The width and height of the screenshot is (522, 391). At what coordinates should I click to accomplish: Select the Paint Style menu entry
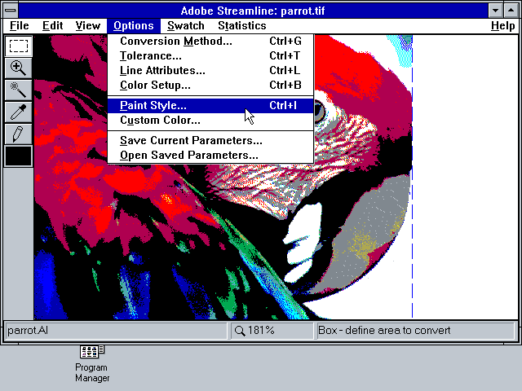[153, 106]
